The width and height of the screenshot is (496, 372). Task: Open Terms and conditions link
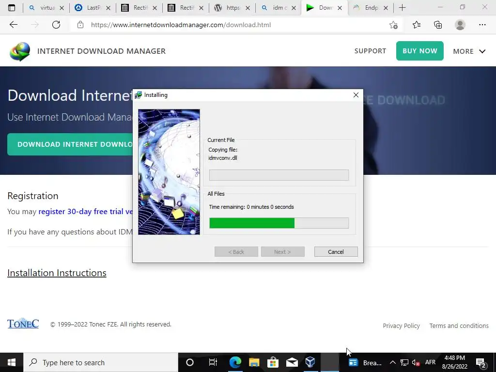point(459,325)
